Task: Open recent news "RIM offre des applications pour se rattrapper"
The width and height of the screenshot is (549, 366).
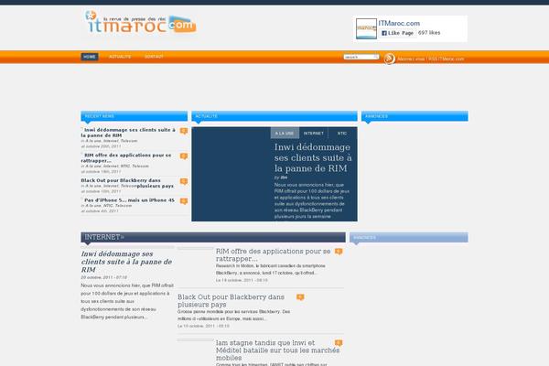Action: point(126,157)
